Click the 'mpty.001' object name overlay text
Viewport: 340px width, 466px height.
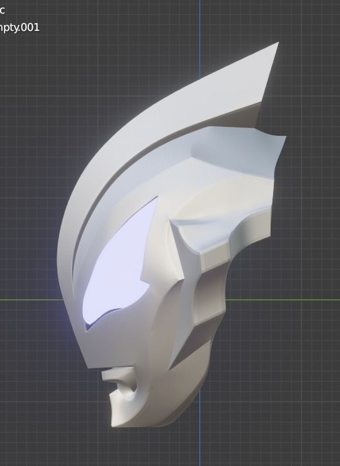click(x=19, y=28)
